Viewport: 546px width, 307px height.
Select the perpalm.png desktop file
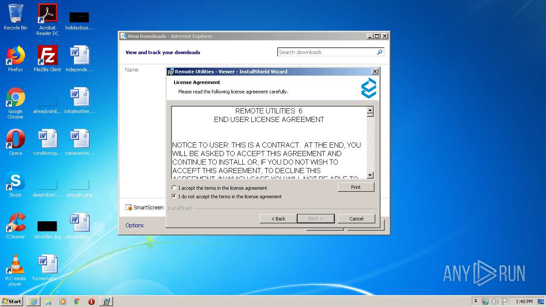(x=79, y=188)
